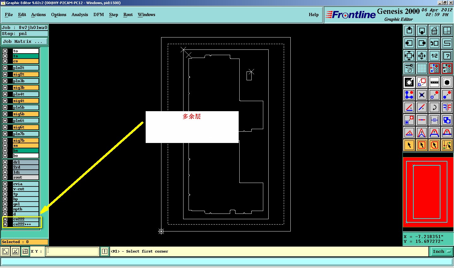Click the dimension-between-bars icon
Image resolution: width=454 pixels, height=268 pixels.
[x=434, y=120]
